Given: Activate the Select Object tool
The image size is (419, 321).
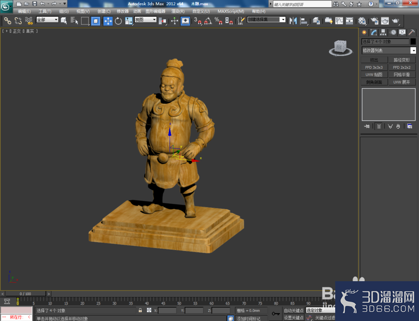Looking at the screenshot, I should [64, 21].
